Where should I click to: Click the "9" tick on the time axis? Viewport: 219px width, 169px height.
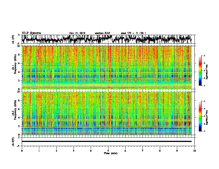(x=177, y=151)
